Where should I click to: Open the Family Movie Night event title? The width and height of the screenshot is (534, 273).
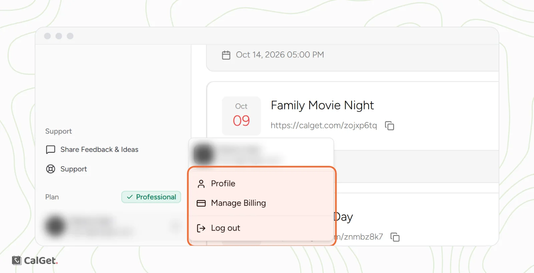(x=322, y=105)
